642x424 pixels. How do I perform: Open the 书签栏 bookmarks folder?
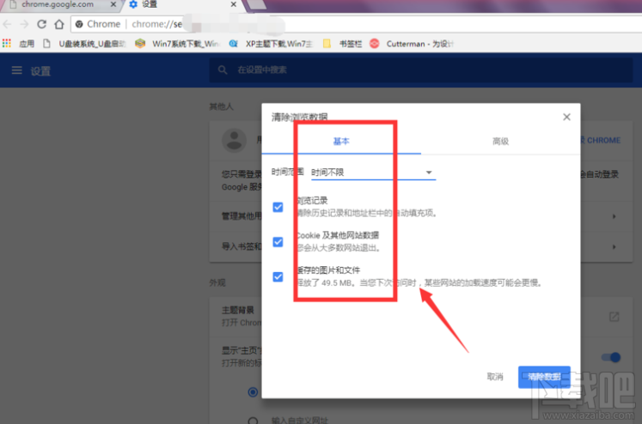tap(327, 43)
